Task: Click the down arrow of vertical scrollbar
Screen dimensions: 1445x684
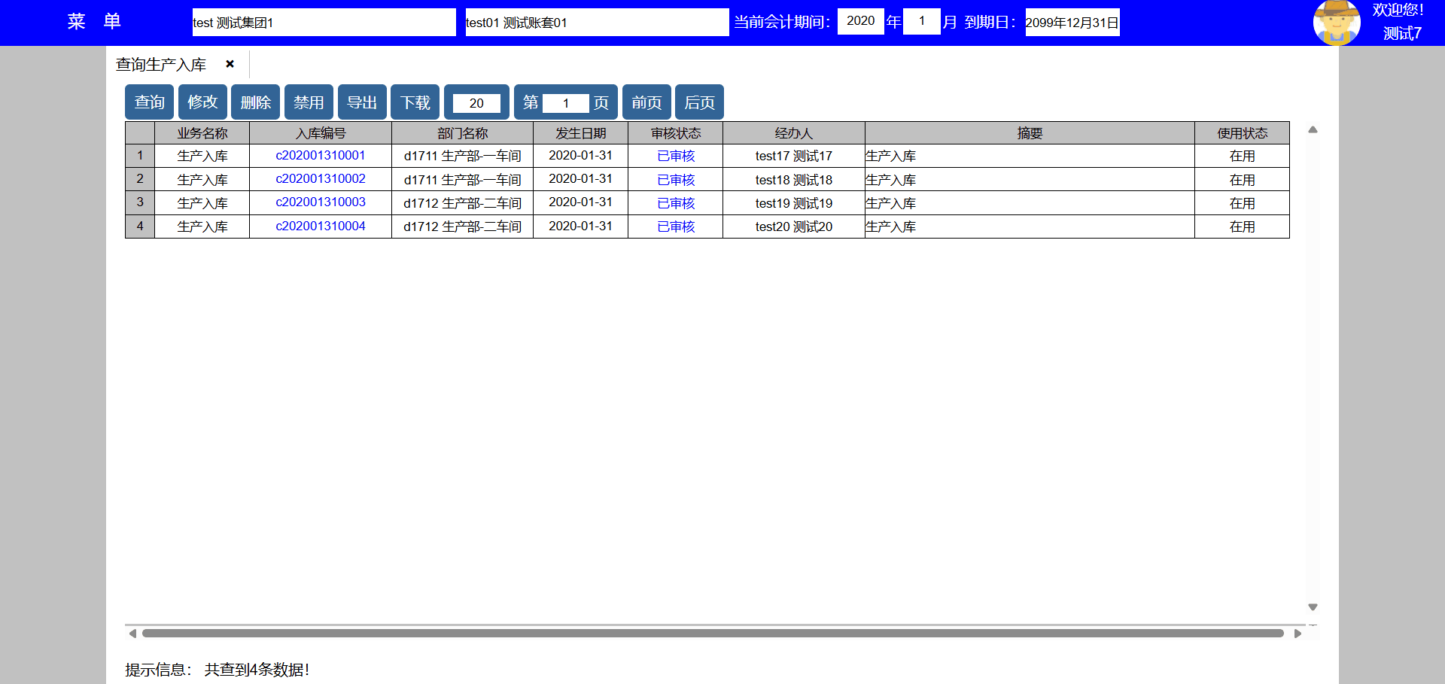Action: point(1313,606)
